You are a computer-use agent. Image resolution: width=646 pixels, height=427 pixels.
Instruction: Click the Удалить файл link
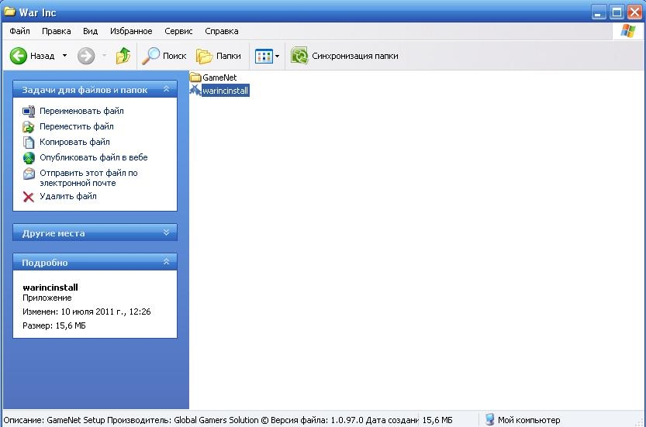pyautogui.click(x=68, y=196)
